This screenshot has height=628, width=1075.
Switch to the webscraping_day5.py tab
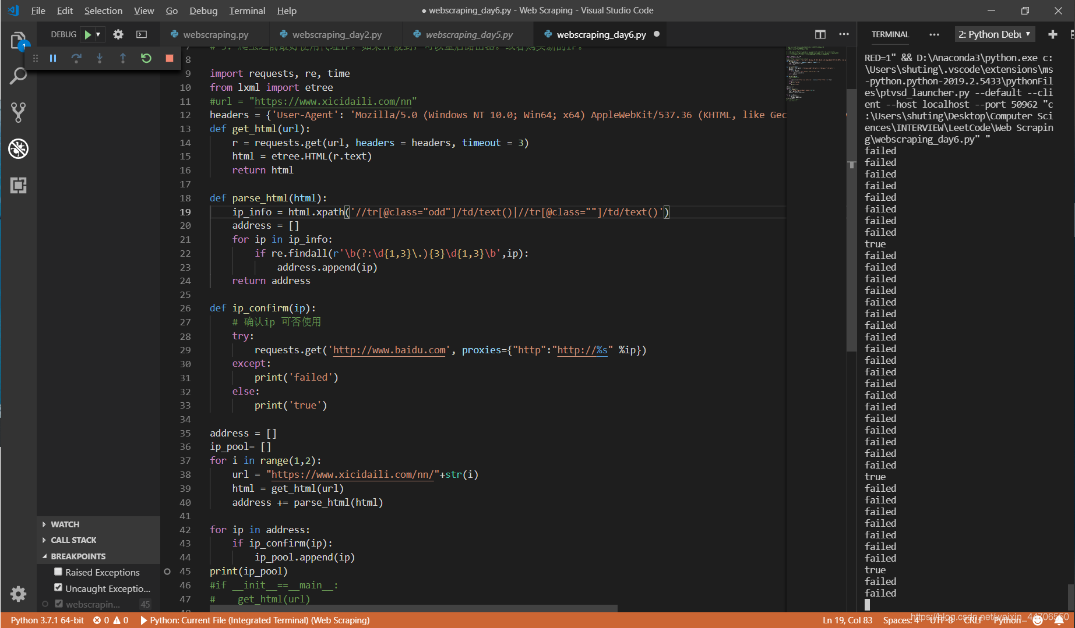point(468,34)
